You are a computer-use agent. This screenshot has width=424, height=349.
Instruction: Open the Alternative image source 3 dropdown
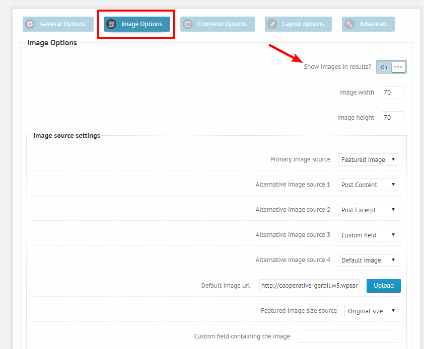click(x=368, y=235)
